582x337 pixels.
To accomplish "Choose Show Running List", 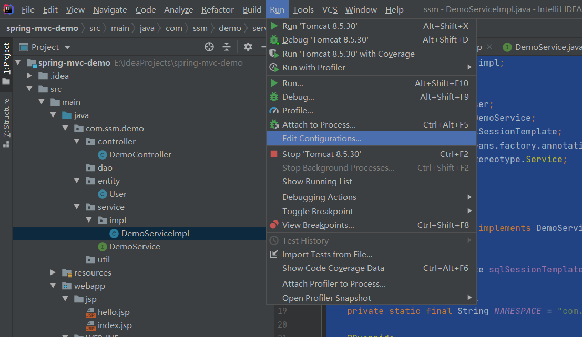I will [x=371, y=181].
